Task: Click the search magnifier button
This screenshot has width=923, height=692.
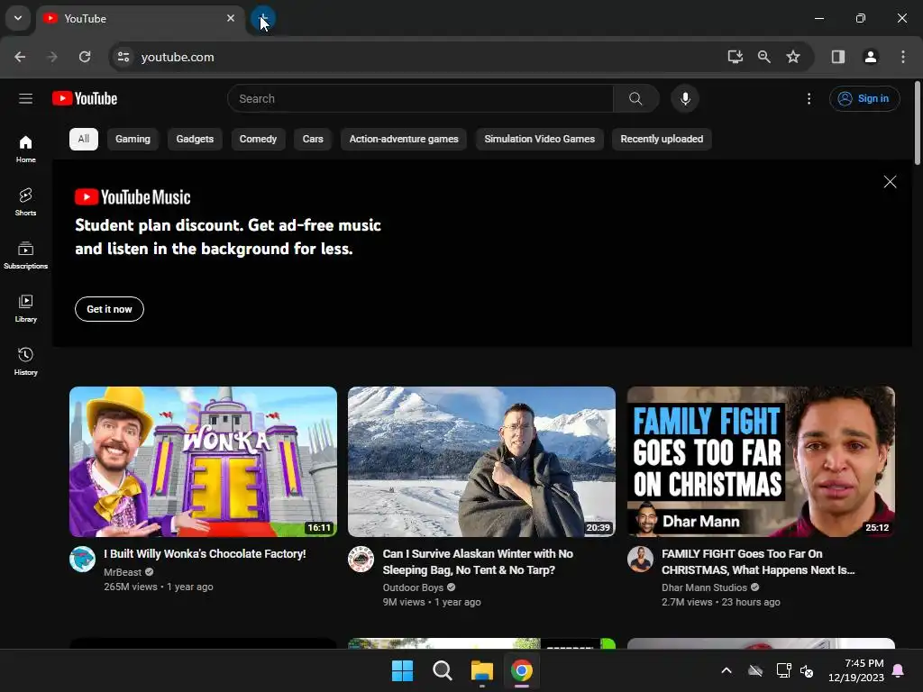Action: 635,98
